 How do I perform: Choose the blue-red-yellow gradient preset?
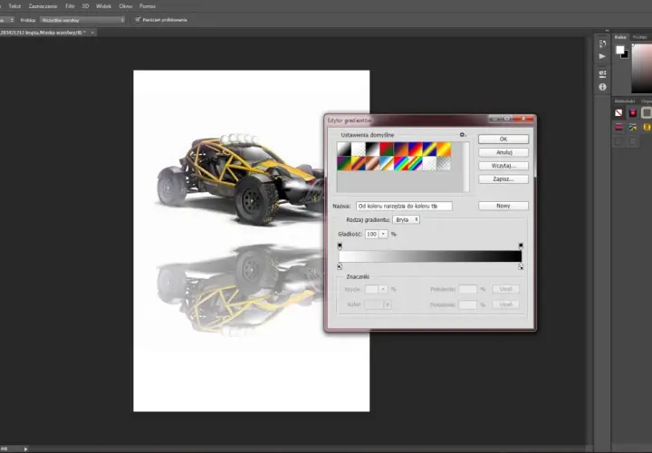pyautogui.click(x=415, y=149)
